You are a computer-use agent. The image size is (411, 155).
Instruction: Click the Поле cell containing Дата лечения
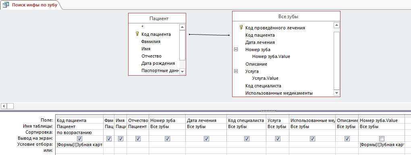pos(206,120)
